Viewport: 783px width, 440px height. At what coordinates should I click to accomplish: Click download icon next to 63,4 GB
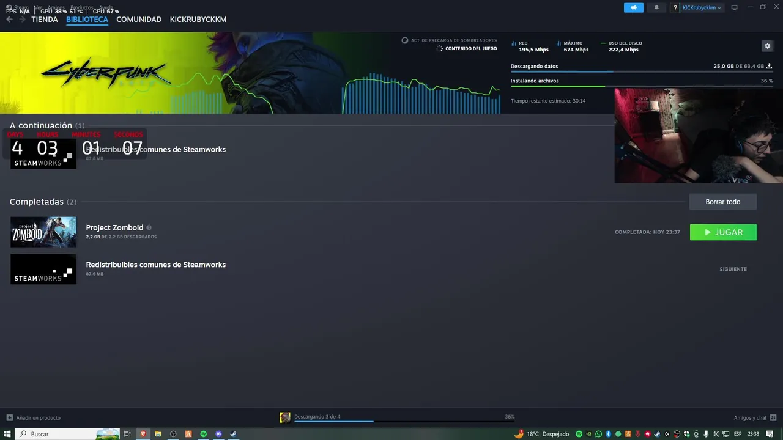coord(769,66)
